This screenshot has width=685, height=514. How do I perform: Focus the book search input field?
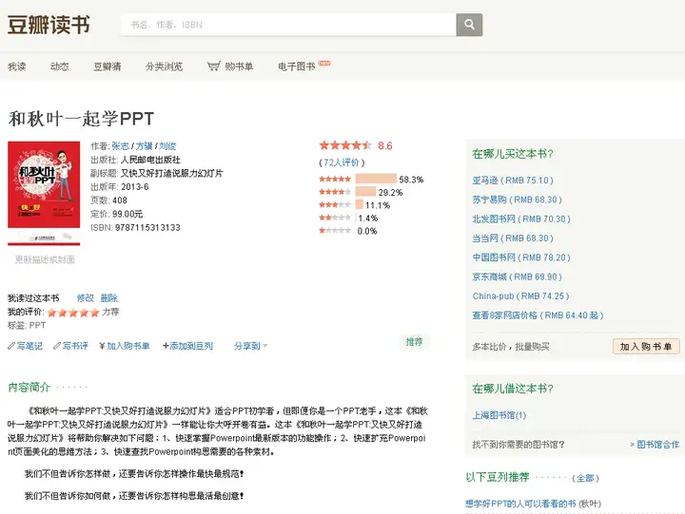pos(288,25)
